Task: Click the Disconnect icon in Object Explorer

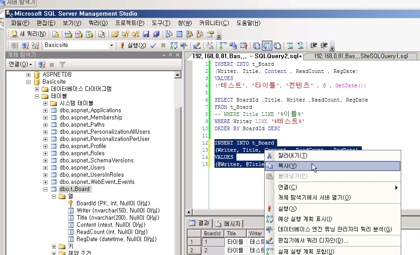Action: [42, 64]
